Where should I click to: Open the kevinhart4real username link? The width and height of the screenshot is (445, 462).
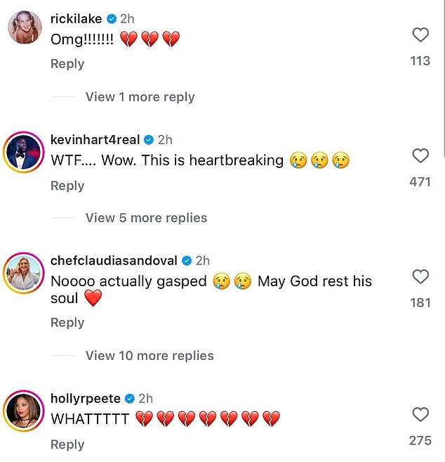pos(95,140)
